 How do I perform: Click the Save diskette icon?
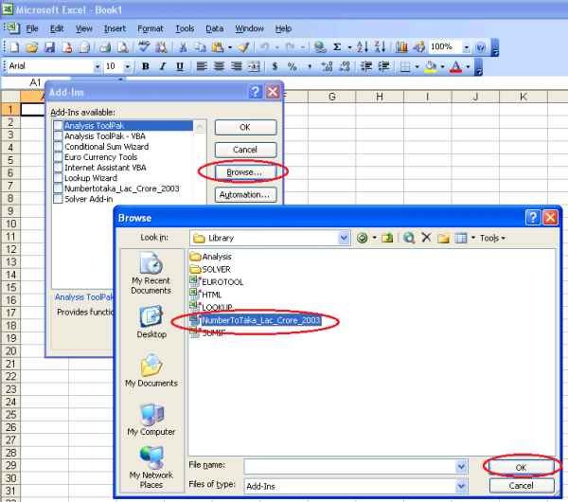coord(49,47)
